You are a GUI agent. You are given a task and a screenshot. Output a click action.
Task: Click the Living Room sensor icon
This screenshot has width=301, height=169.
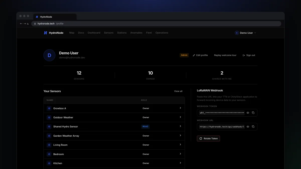click(49, 145)
